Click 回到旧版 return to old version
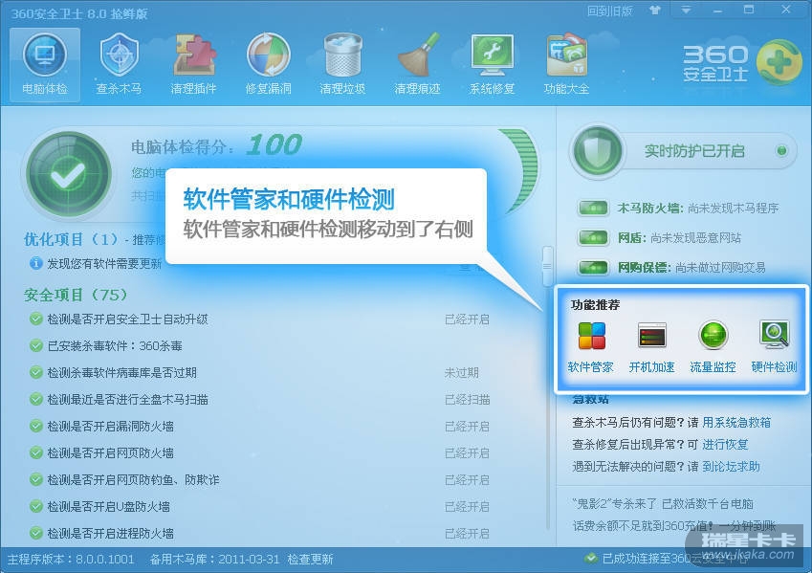The image size is (812, 573). (610, 11)
